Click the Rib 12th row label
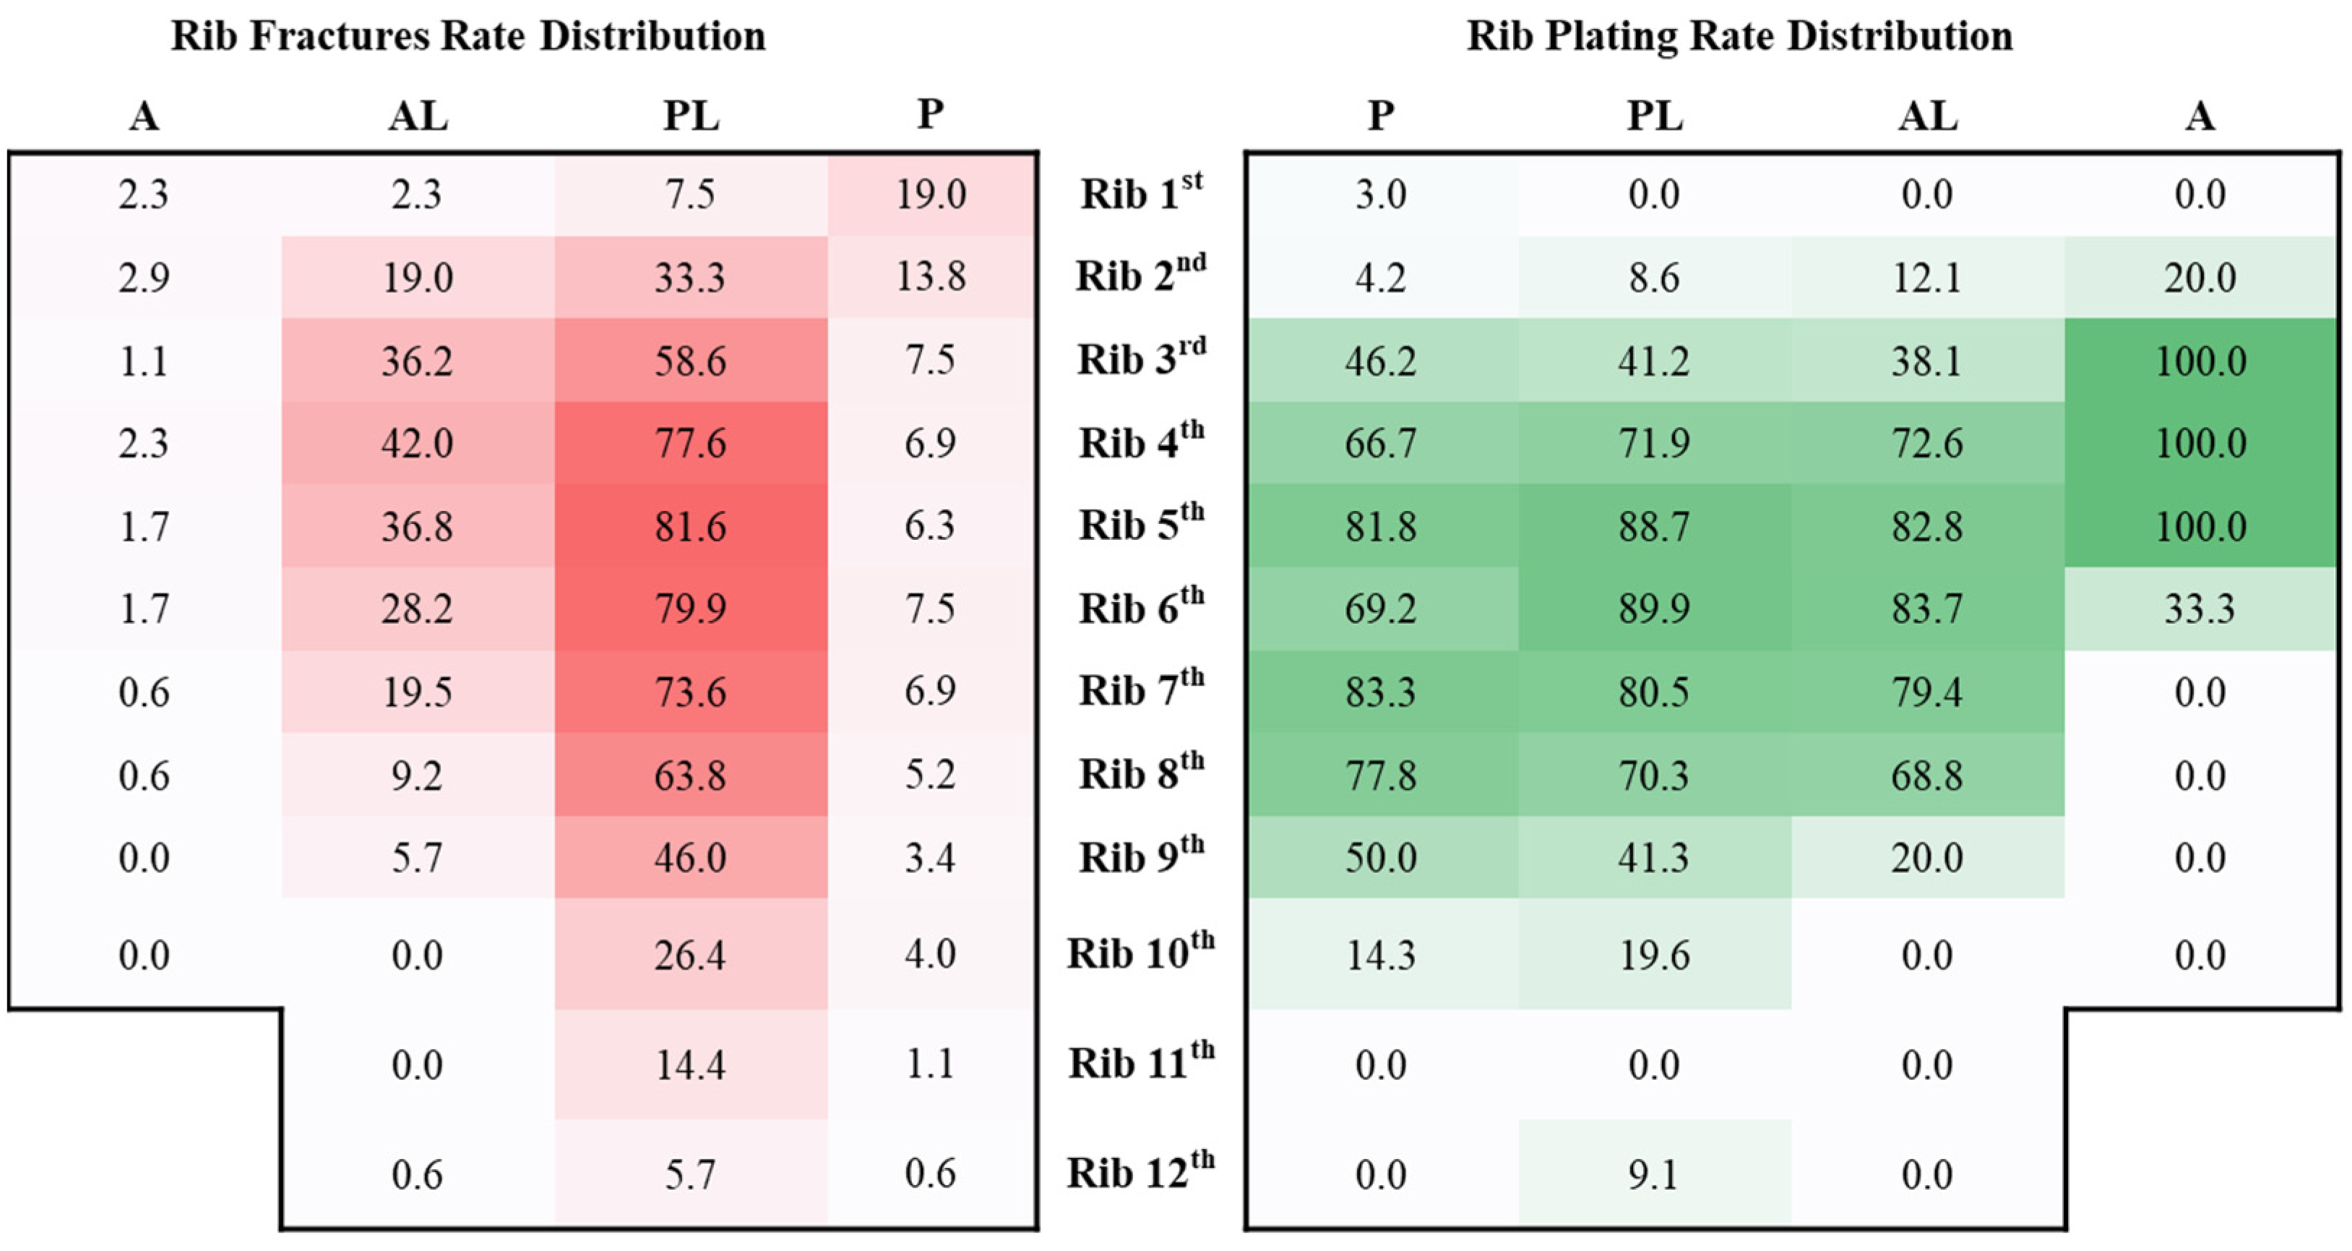 (1141, 1172)
